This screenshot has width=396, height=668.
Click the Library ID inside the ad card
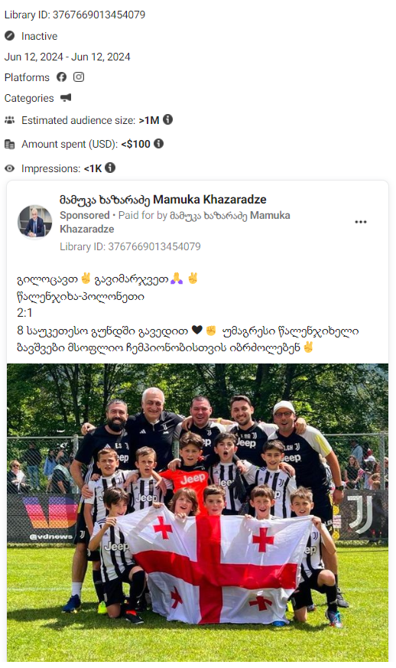(130, 246)
